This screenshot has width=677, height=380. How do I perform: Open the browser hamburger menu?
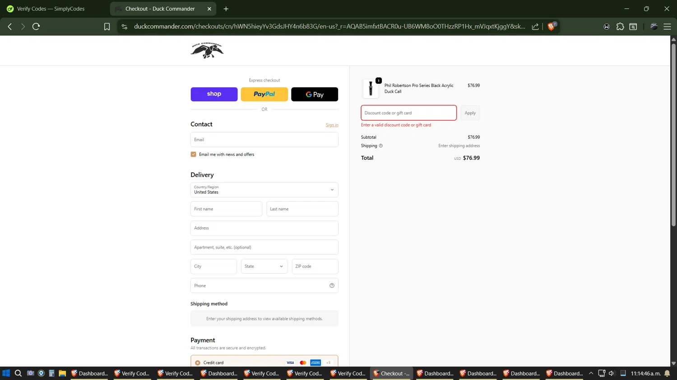[667, 27]
